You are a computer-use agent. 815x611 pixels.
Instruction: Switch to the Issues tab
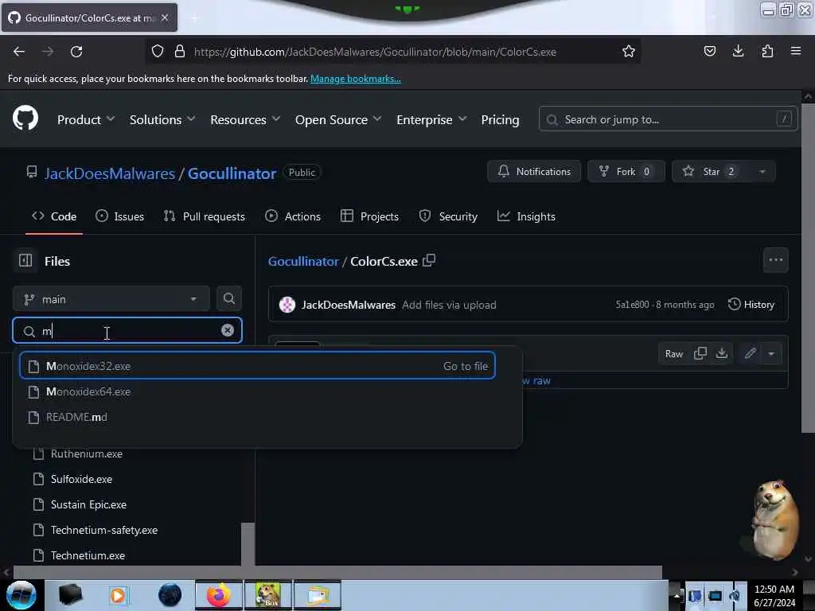[x=120, y=216]
